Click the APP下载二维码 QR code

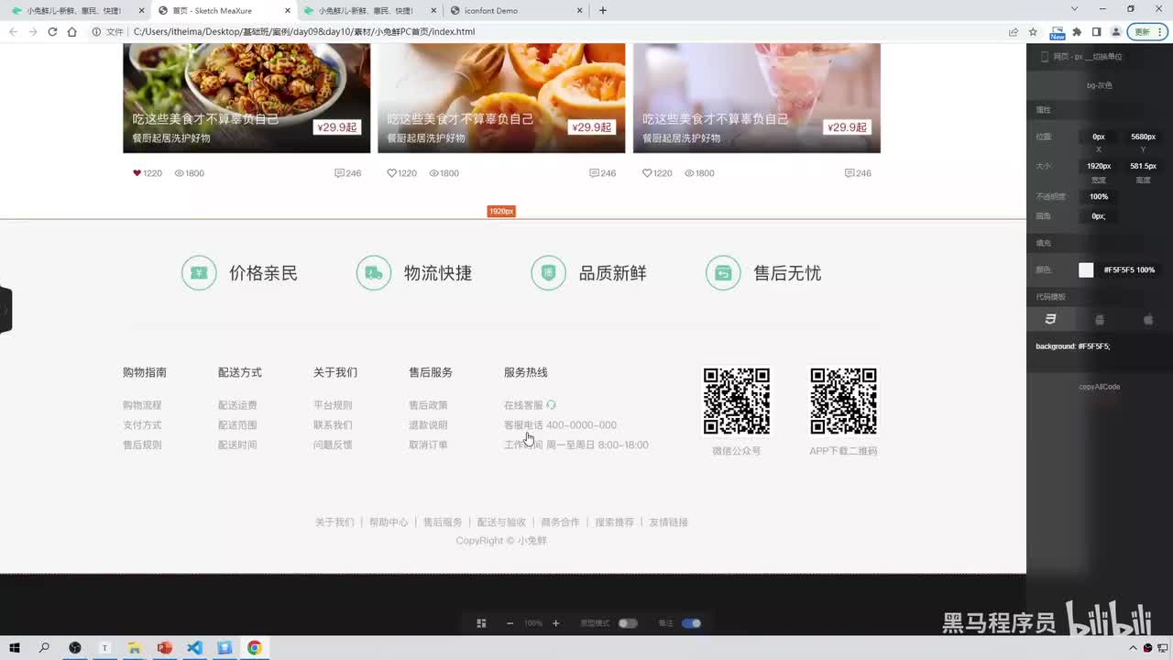(843, 401)
